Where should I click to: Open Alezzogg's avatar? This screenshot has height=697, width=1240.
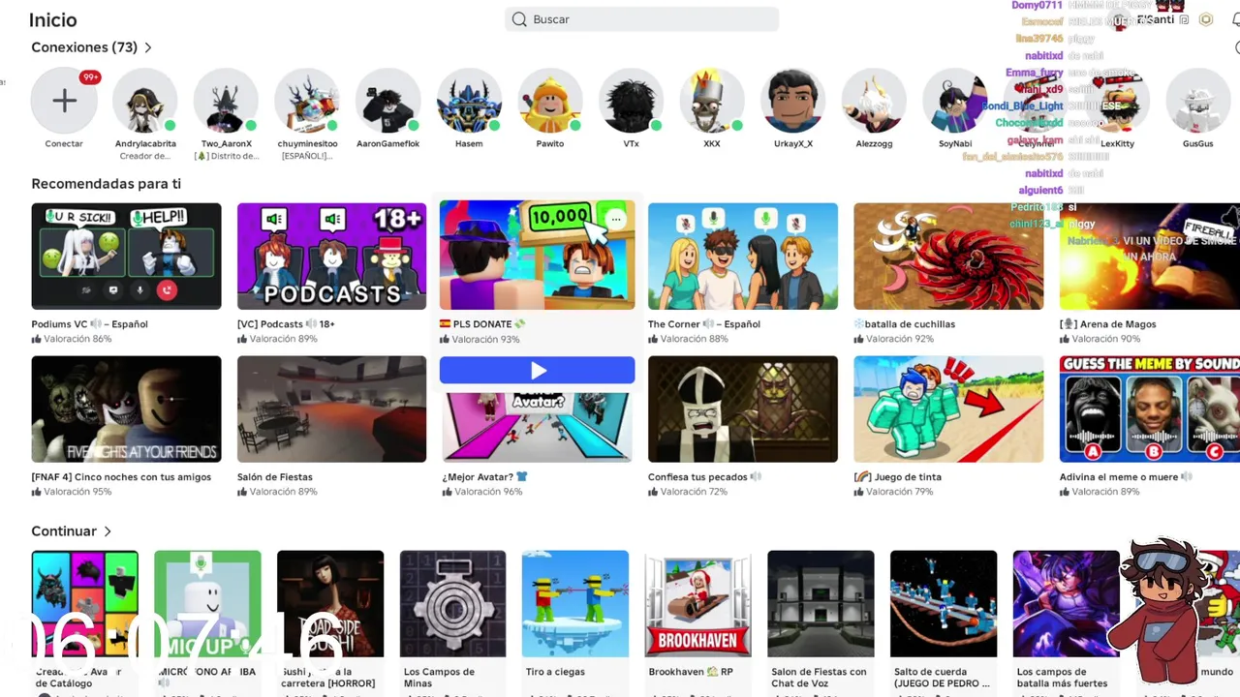tap(874, 100)
